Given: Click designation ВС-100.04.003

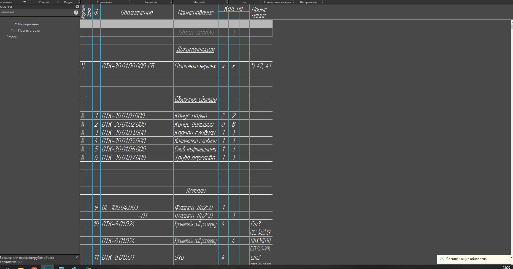Looking at the screenshot, I should click(120, 207).
